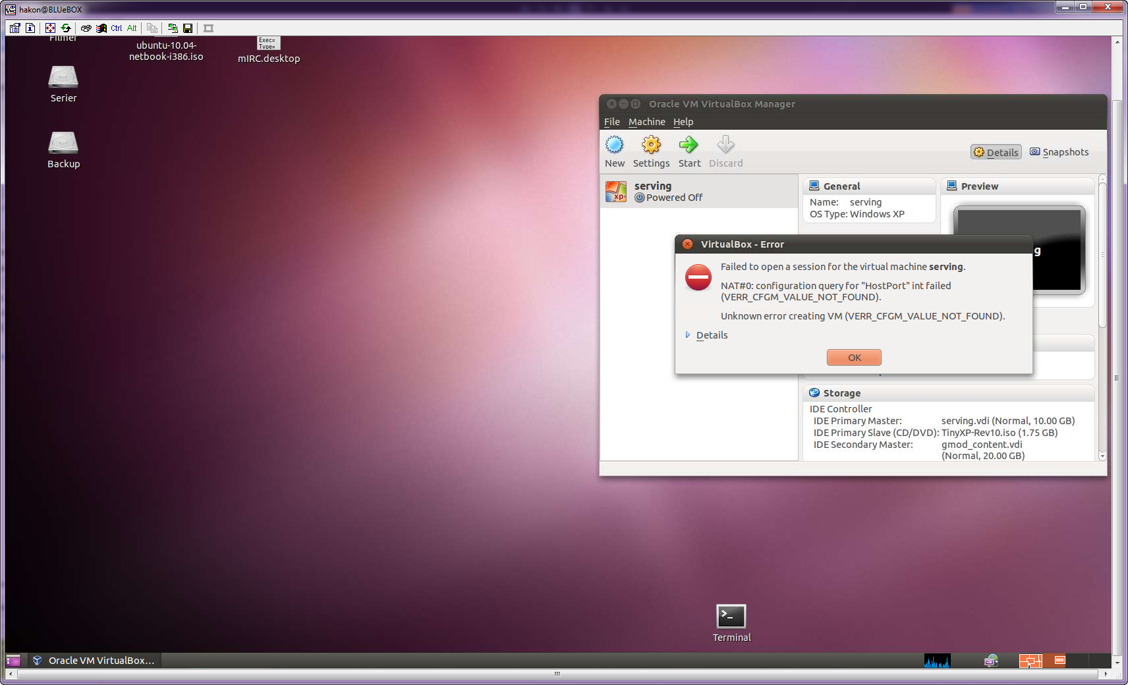Click the disabled clipboard copy icon
The width and height of the screenshot is (1128, 685).
point(152,28)
